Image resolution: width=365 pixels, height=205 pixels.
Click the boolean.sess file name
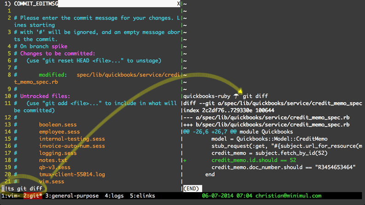pyautogui.click(x=58, y=125)
